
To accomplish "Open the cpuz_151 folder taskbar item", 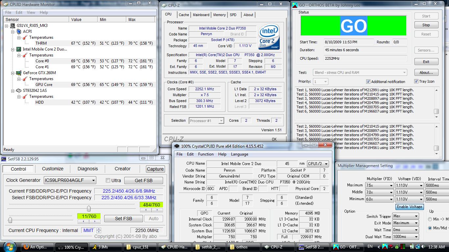I will point(141,247).
